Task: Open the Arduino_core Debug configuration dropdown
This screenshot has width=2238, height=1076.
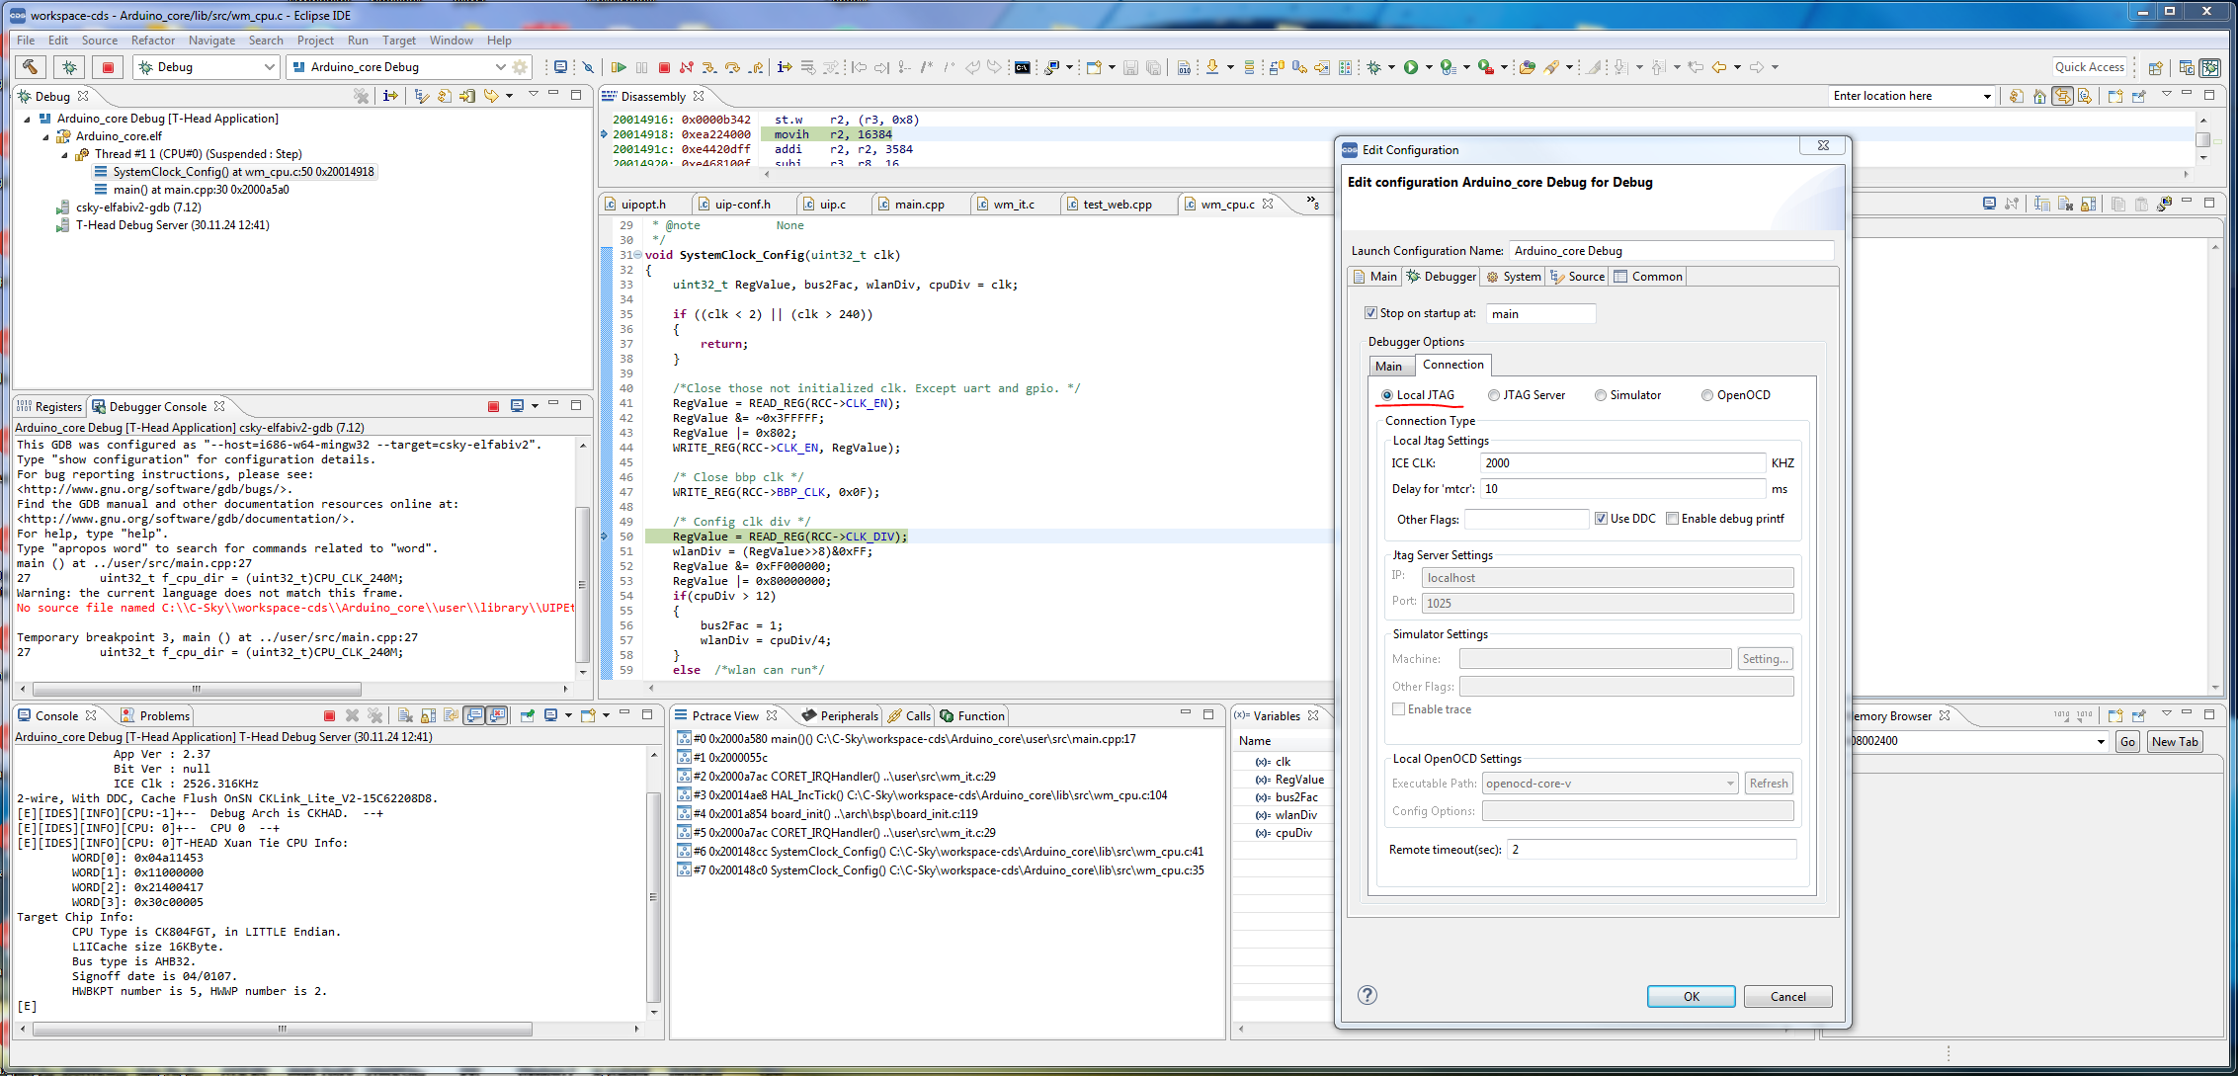Action: [500, 67]
